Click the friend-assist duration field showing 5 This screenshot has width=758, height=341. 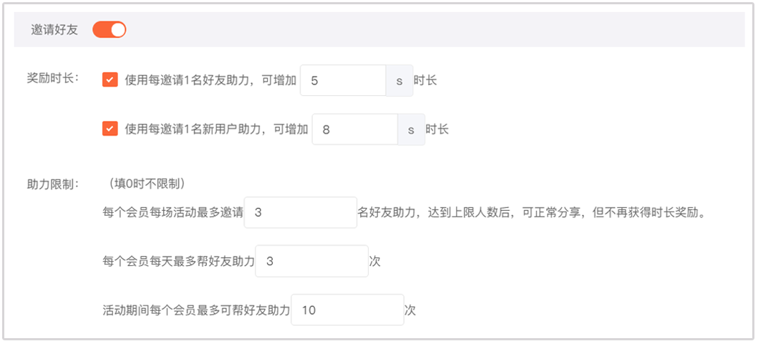coord(342,81)
